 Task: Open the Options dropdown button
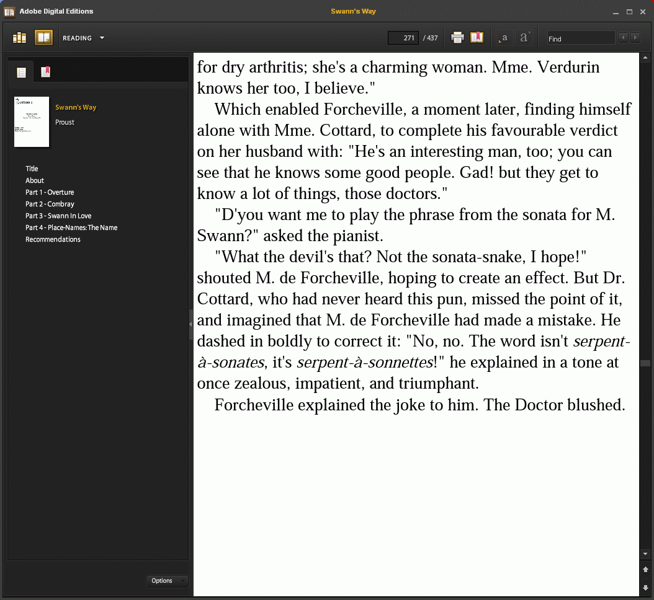(x=167, y=581)
